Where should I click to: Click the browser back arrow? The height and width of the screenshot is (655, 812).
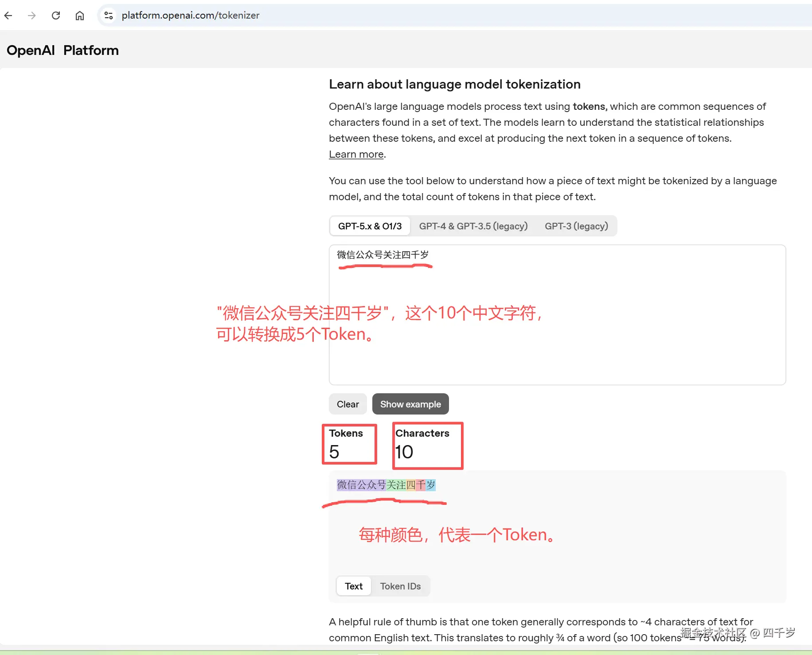[x=8, y=15]
